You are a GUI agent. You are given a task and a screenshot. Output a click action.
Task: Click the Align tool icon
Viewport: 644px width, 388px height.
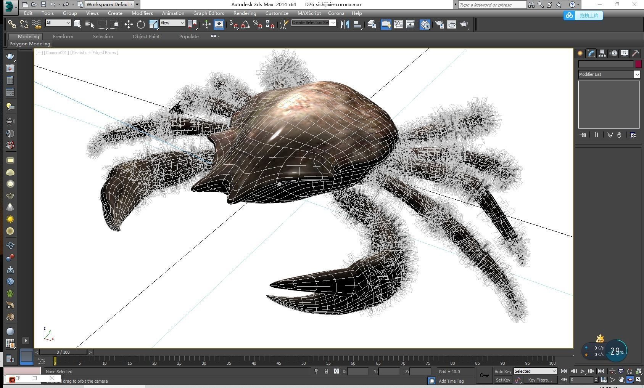pyautogui.click(x=357, y=24)
